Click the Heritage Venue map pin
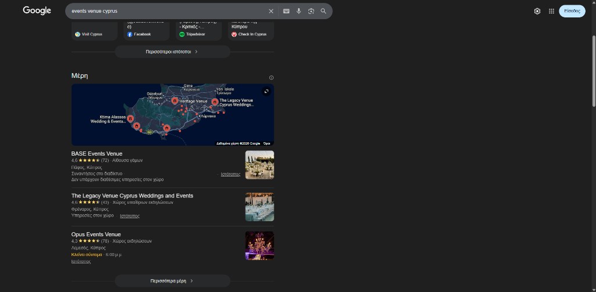596x292 pixels. click(x=175, y=100)
